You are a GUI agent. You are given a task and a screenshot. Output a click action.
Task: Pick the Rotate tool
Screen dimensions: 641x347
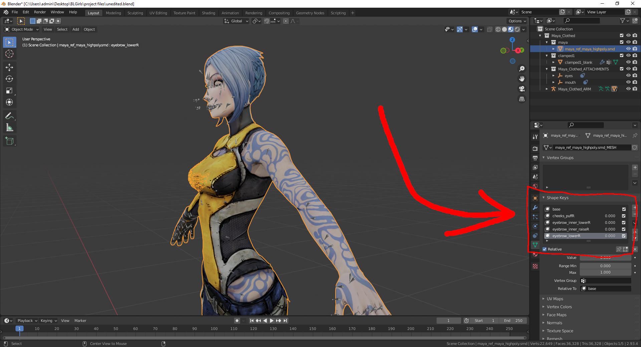(x=9, y=79)
